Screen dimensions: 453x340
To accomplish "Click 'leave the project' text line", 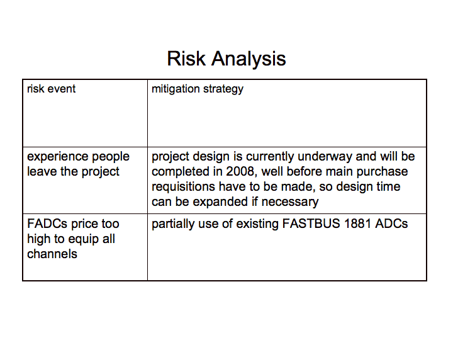I will 73,172.
